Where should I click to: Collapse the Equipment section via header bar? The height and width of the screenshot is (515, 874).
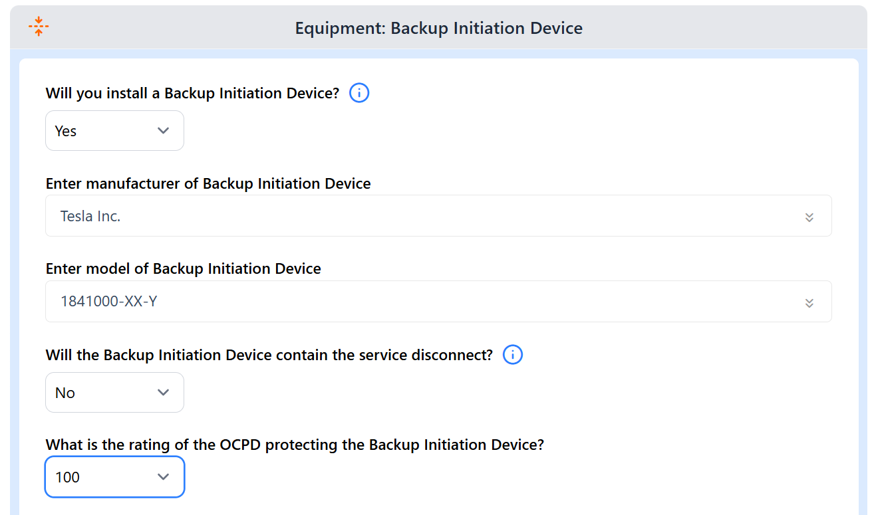point(438,27)
